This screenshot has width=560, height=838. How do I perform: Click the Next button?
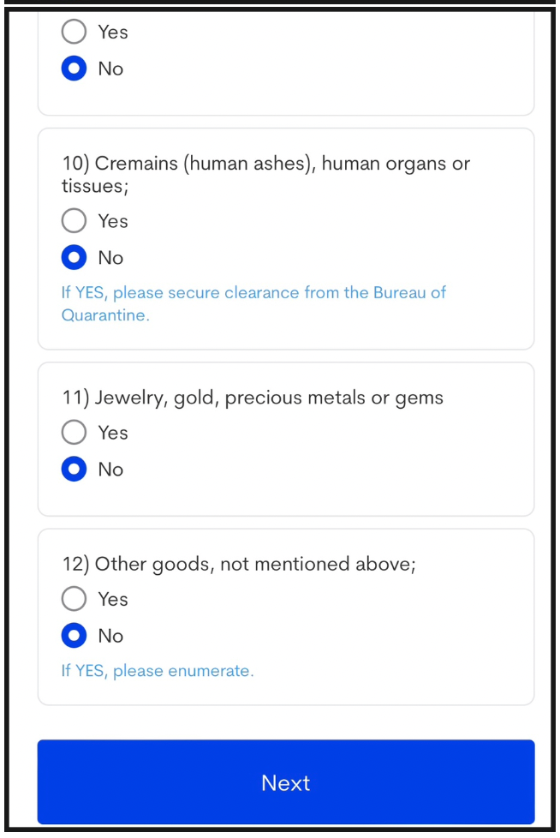point(286,782)
